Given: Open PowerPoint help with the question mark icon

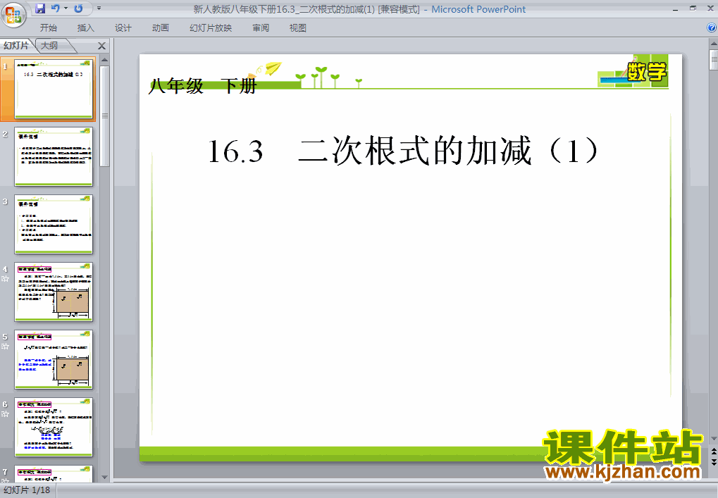Looking at the screenshot, I should pyautogui.click(x=712, y=28).
